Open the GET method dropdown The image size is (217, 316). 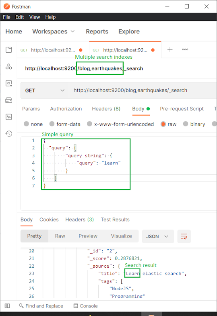pos(45,91)
